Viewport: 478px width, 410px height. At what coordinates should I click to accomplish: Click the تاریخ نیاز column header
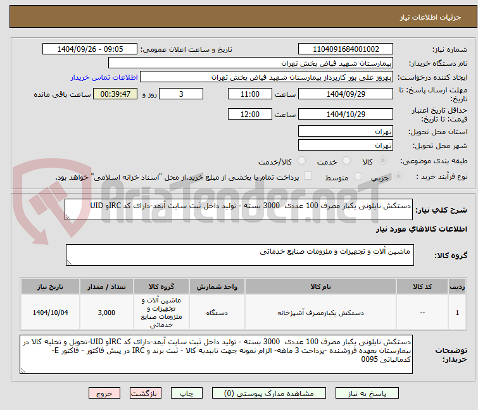[50, 287]
